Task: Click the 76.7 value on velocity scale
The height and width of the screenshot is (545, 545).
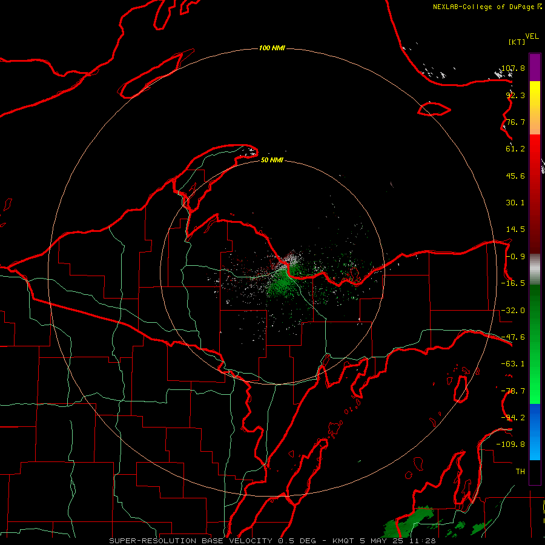Action: [515, 122]
